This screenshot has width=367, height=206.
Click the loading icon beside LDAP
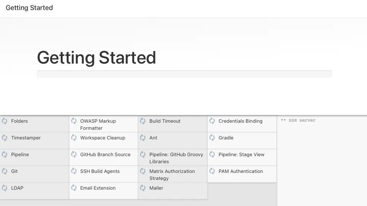(x=4, y=188)
